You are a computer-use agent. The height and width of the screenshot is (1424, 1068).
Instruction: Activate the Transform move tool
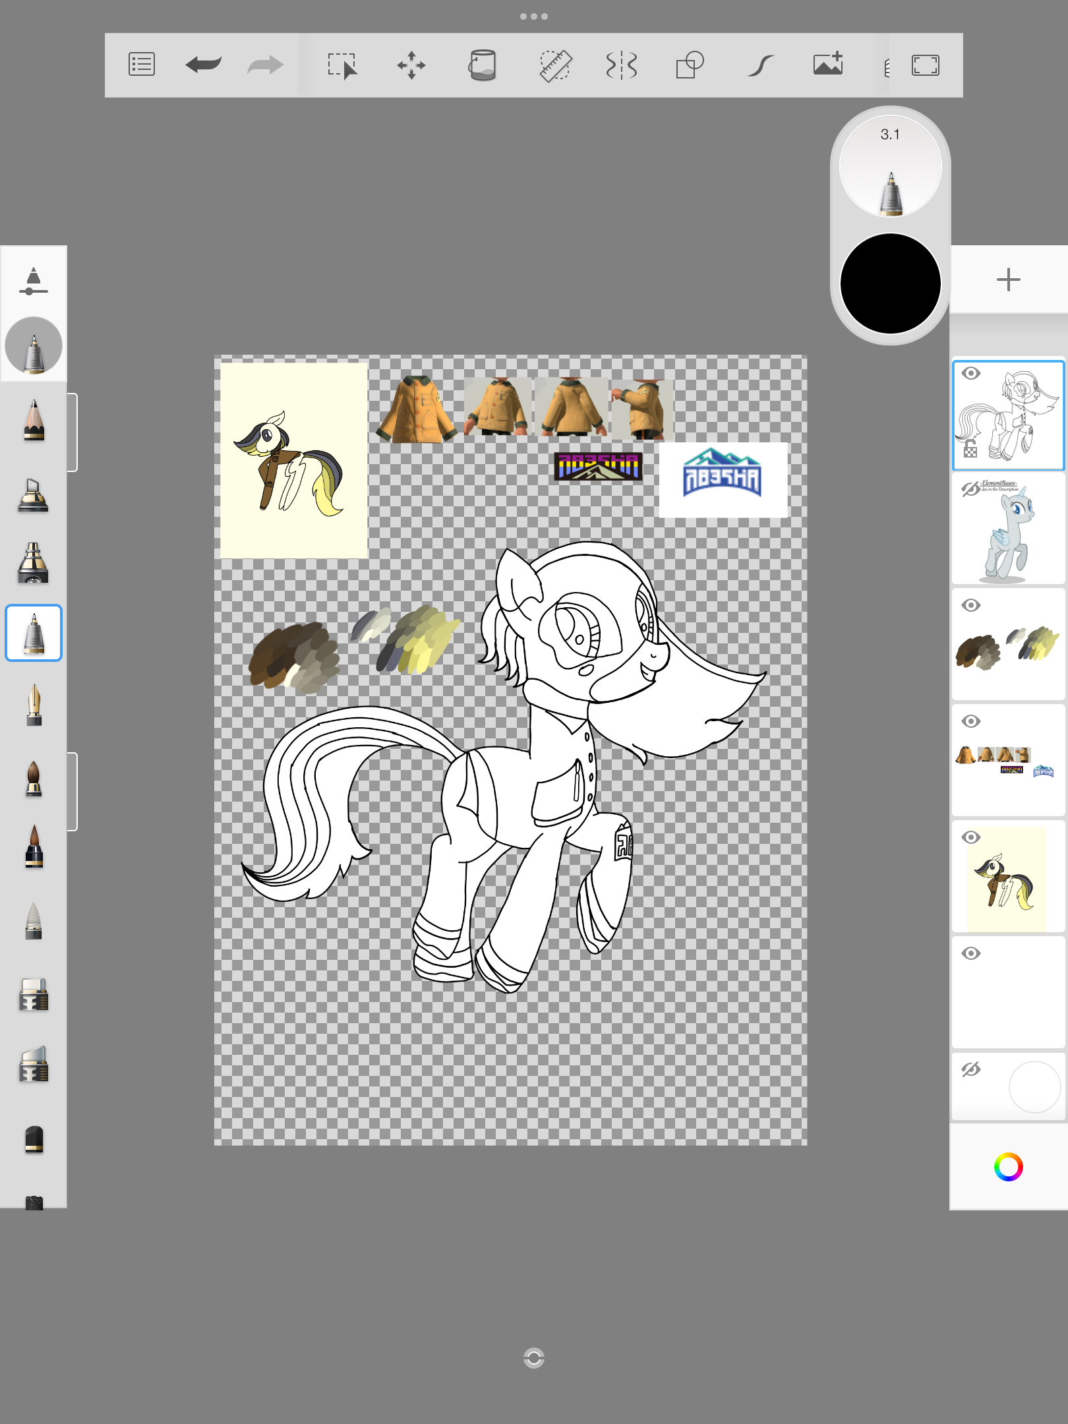pyautogui.click(x=411, y=66)
